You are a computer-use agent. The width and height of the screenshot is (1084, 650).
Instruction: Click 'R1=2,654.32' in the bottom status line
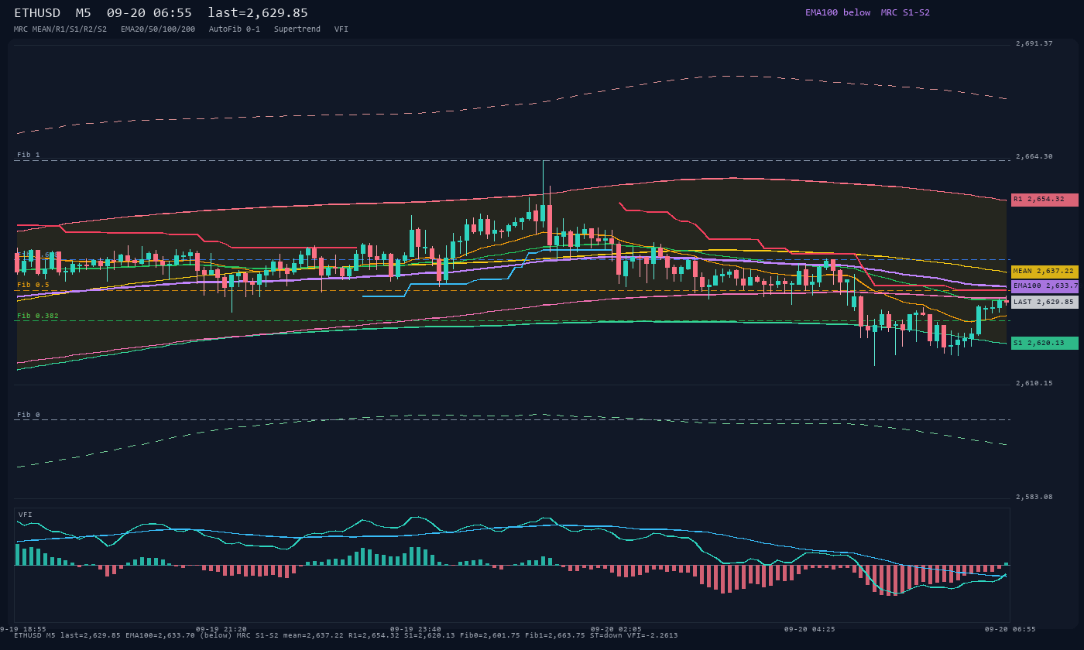pyautogui.click(x=374, y=635)
